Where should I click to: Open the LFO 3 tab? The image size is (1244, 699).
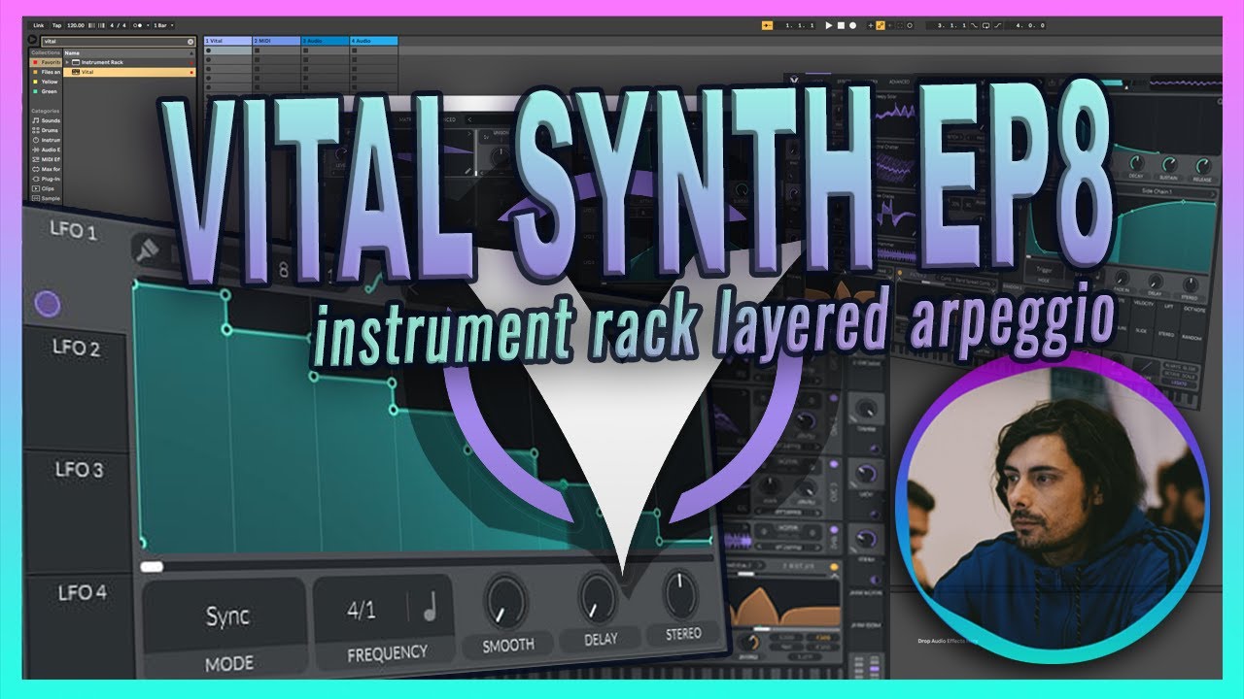(x=79, y=470)
